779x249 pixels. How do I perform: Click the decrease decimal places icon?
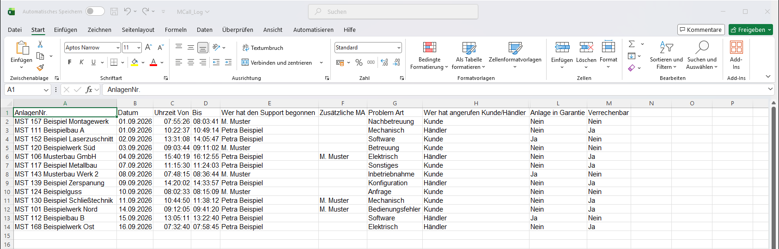click(x=396, y=62)
